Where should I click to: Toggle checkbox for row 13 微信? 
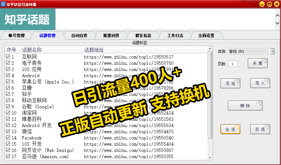coord(8,131)
